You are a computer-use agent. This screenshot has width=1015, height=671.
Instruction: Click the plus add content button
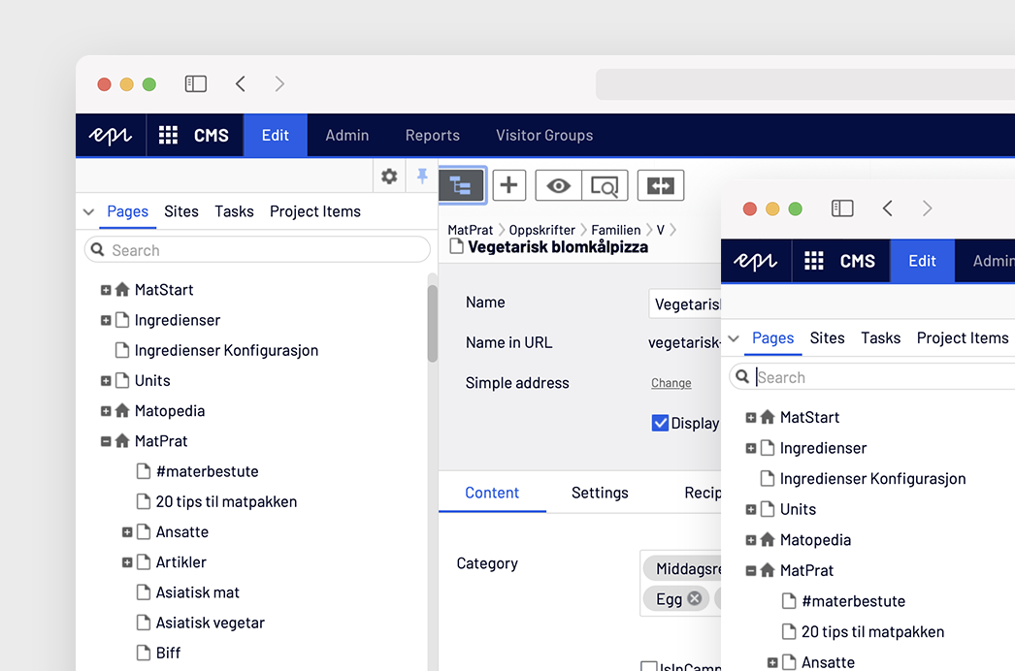tap(508, 186)
